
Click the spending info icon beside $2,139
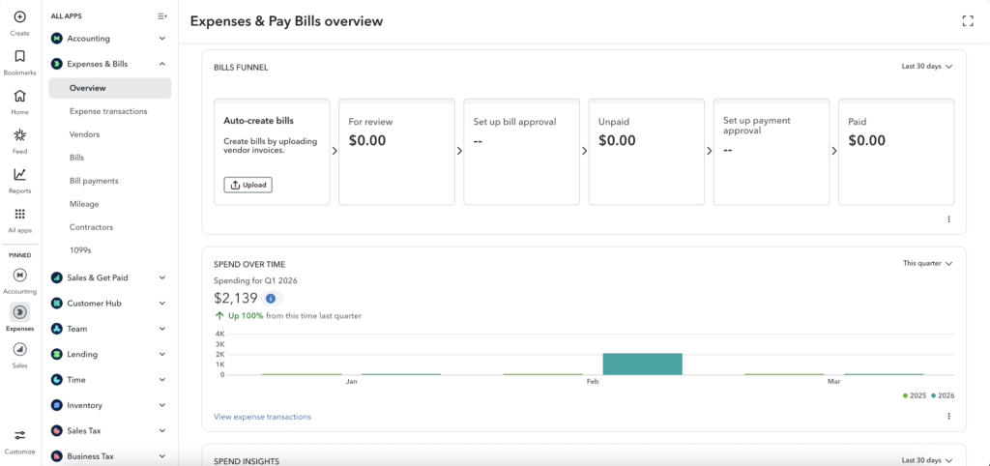pos(271,298)
